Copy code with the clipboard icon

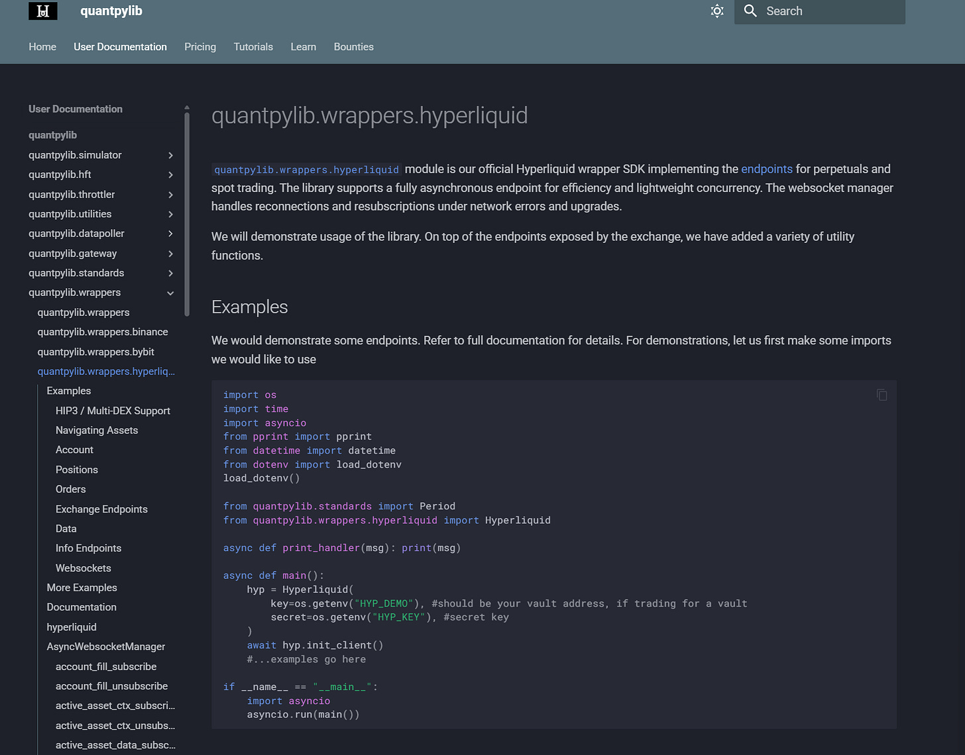tap(881, 395)
